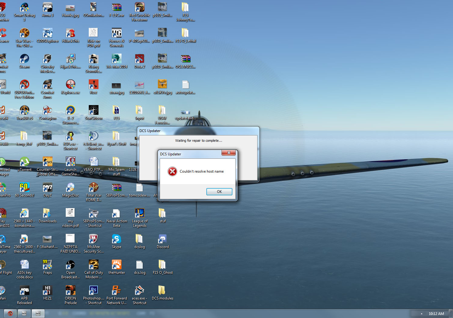Click the Smart Defrag 3 icon
This screenshot has height=318, width=453.
point(24,12)
